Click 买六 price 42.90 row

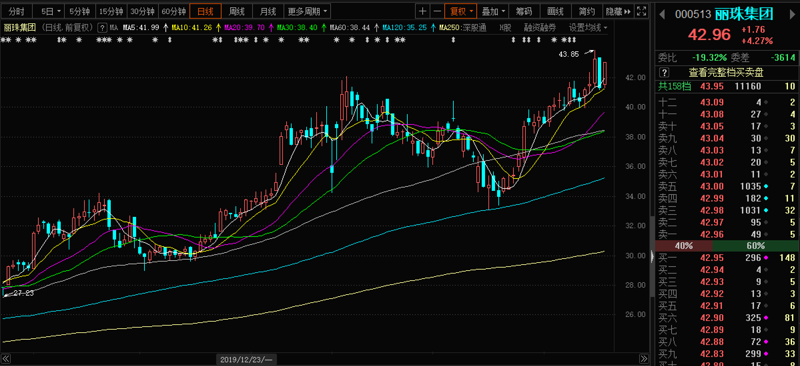[x=727, y=318]
